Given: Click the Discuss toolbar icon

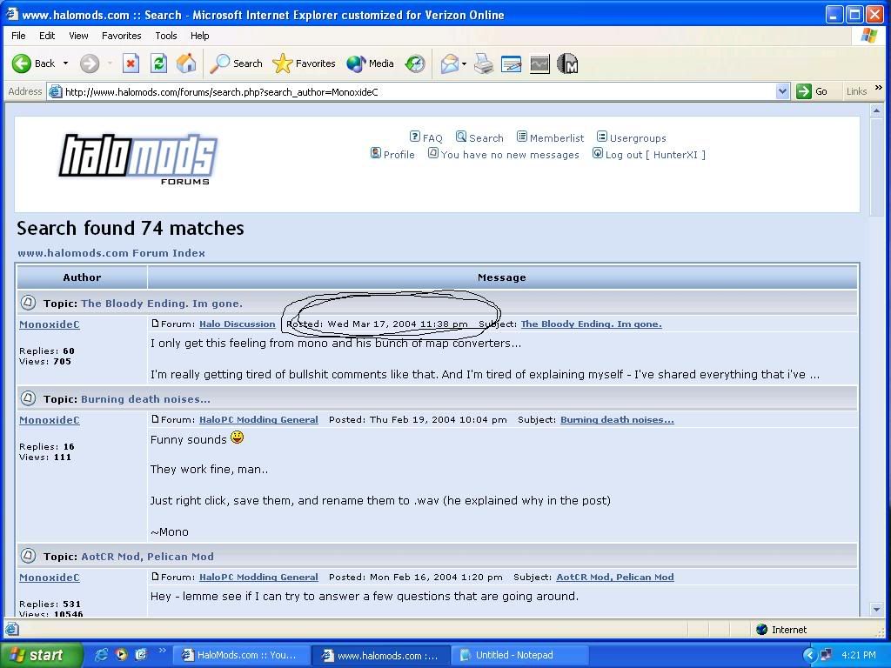Looking at the screenshot, I should coord(539,63).
